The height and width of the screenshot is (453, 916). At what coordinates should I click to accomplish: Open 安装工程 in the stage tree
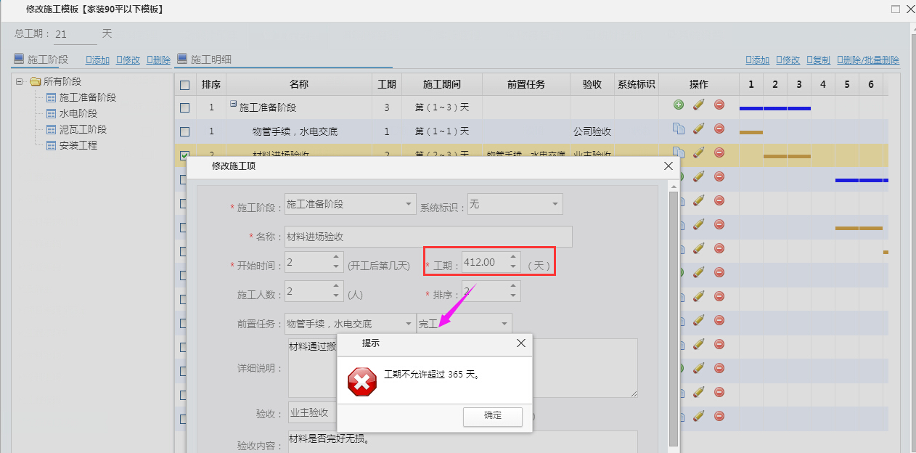78,145
